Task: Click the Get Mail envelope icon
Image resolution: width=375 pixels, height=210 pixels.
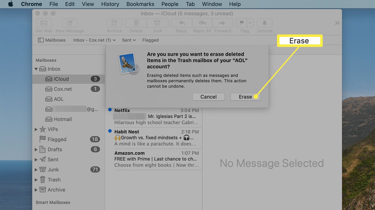Action: (44, 23)
